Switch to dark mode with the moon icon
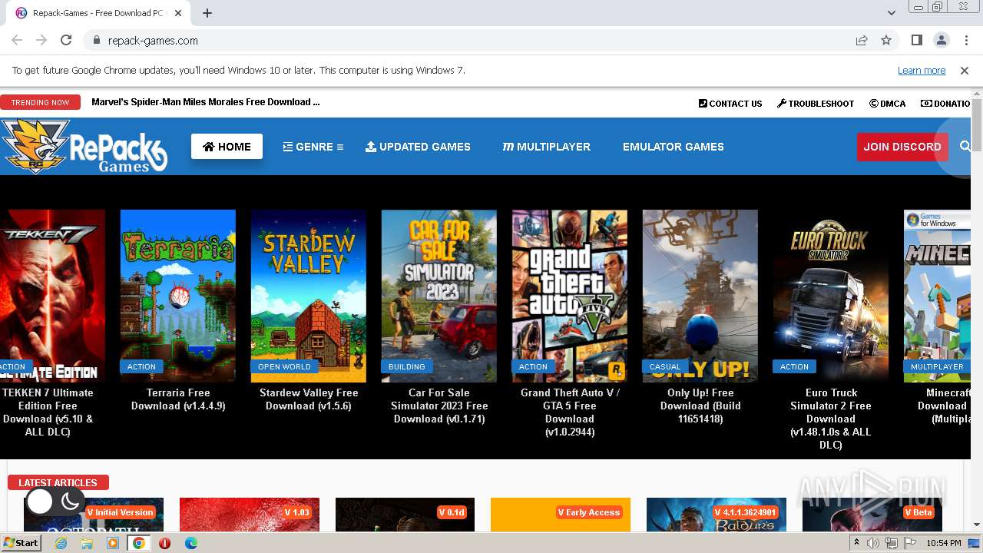The image size is (983, 553). pos(70,502)
